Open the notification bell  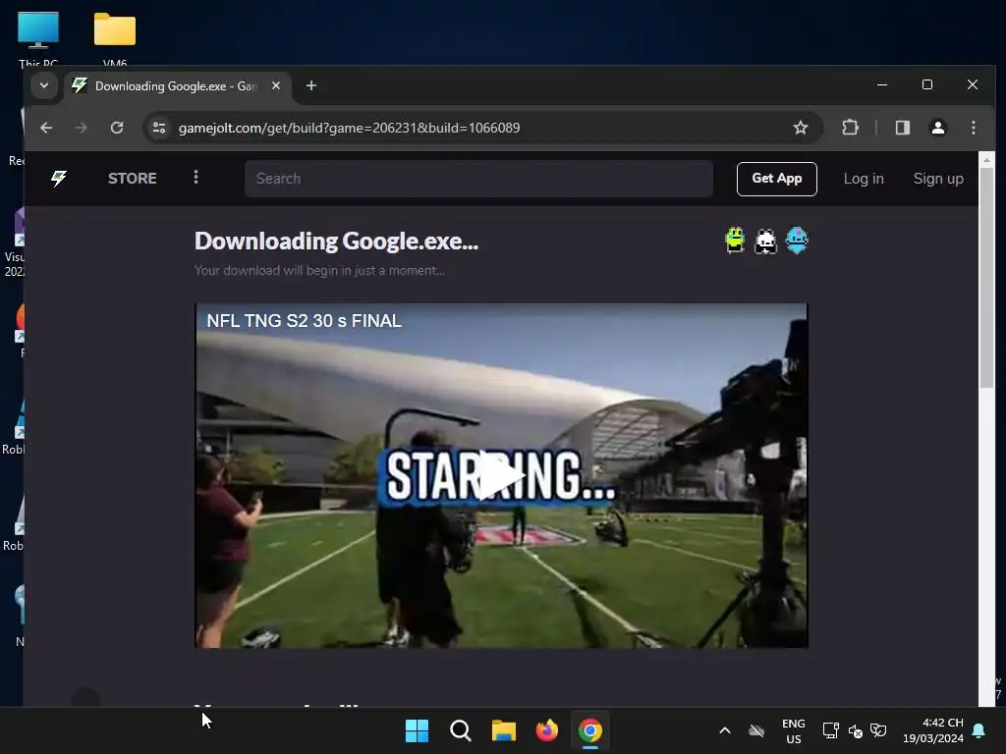(978, 730)
